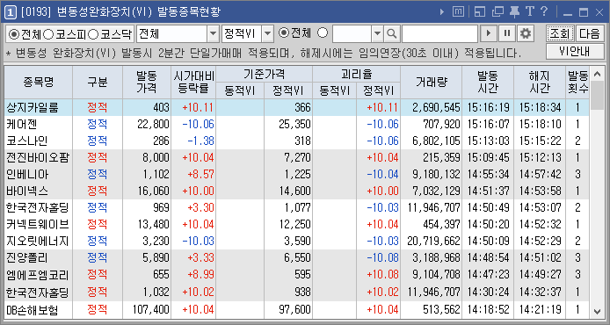Image resolution: width=610 pixels, height=325 pixels.
Task: Open font settings with the T icon
Action: (529, 12)
